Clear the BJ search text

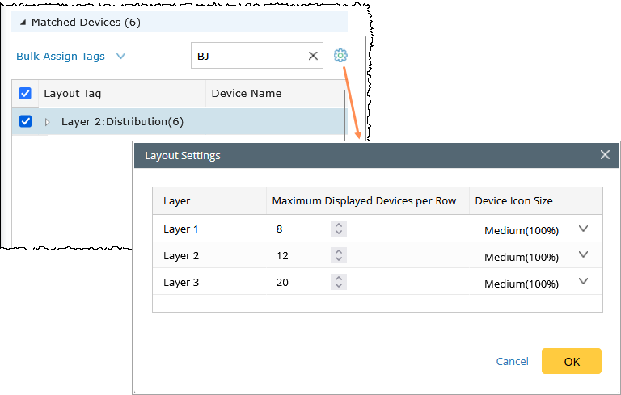(x=313, y=56)
